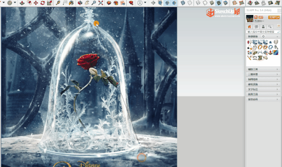Enable the X-Ray face style
This screenshot has width=282, height=167.
pyautogui.click(x=183, y=3)
